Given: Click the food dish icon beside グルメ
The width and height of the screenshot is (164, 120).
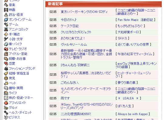Looking at the screenshot, I should pos(6,108).
